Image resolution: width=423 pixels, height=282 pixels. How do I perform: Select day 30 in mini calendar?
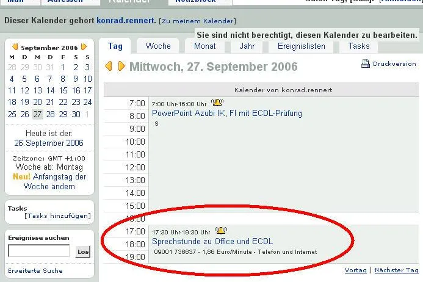click(x=76, y=114)
